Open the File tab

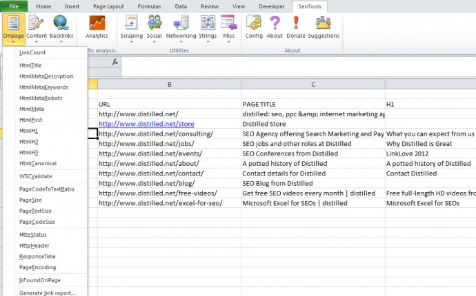point(14,6)
